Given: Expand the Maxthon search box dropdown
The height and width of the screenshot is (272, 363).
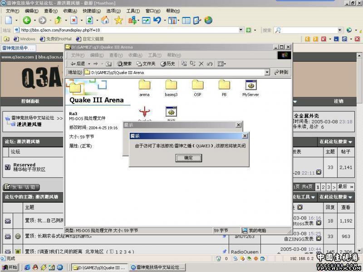Looking at the screenshot, I should point(340,30).
